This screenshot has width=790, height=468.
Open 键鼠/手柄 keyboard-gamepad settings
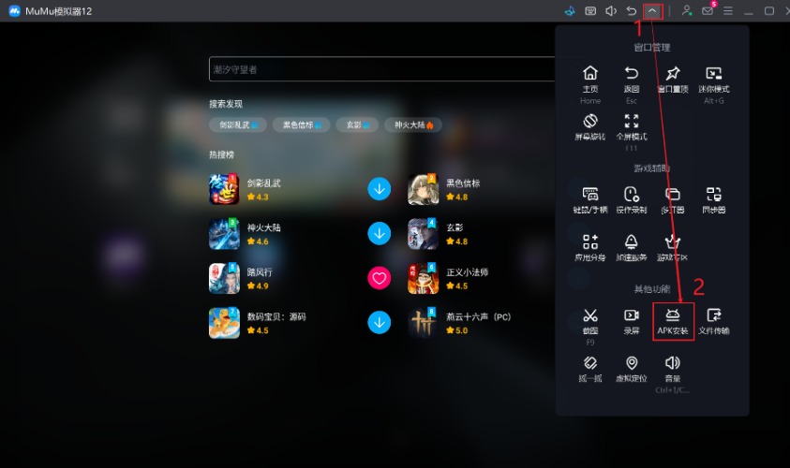(x=590, y=195)
